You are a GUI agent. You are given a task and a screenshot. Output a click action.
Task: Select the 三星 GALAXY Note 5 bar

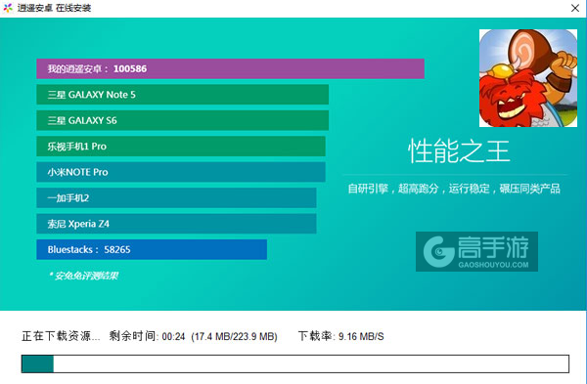182,95
